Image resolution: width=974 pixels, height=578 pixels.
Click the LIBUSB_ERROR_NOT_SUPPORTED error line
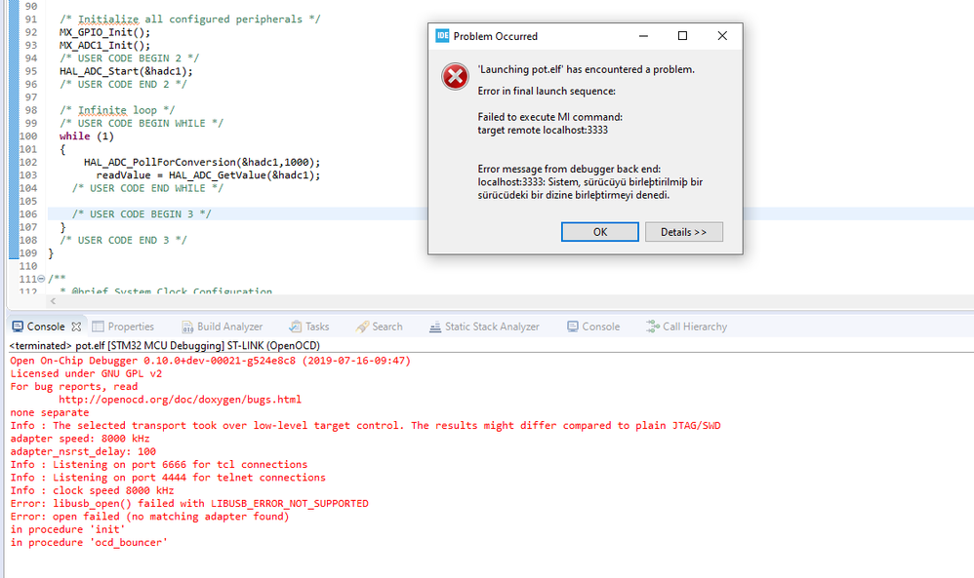pyautogui.click(x=189, y=504)
